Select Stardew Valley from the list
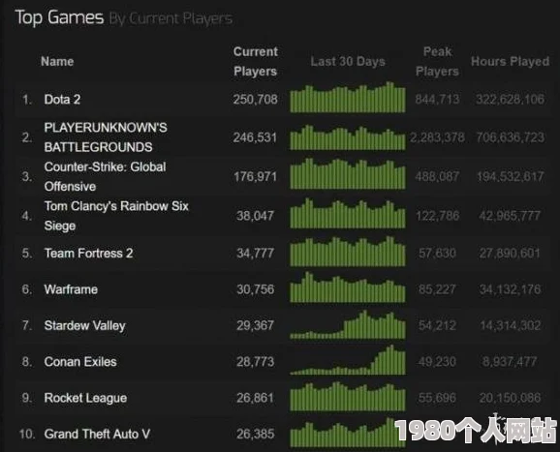This screenshot has width=560, height=452. tap(84, 326)
